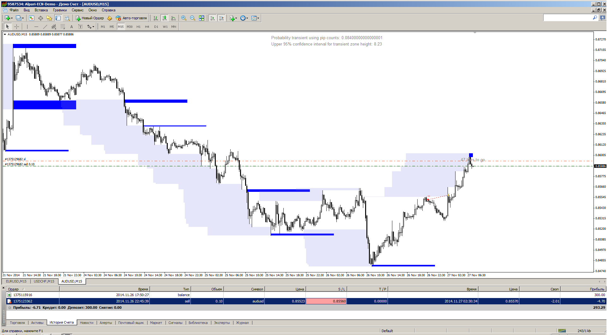
Task: Open the Сервис menu
Action: coord(77,10)
